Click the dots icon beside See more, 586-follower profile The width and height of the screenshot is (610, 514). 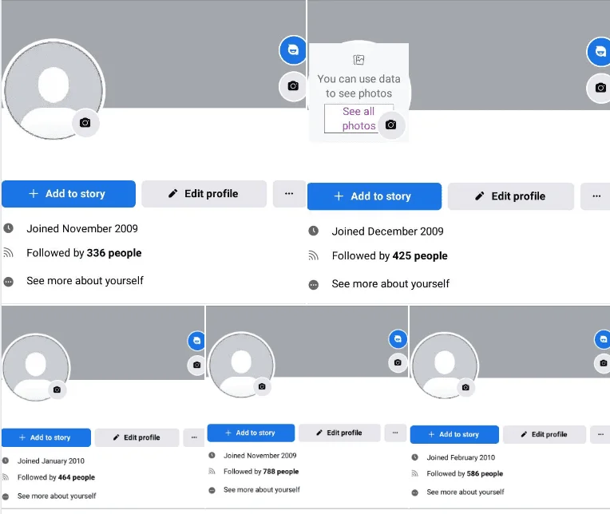click(x=415, y=492)
